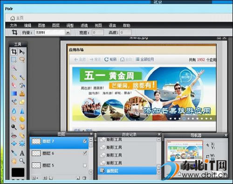Image resolution: width=233 pixels, height=184 pixels.
Task: Select the Smudge finger tool
Action: coord(14,119)
